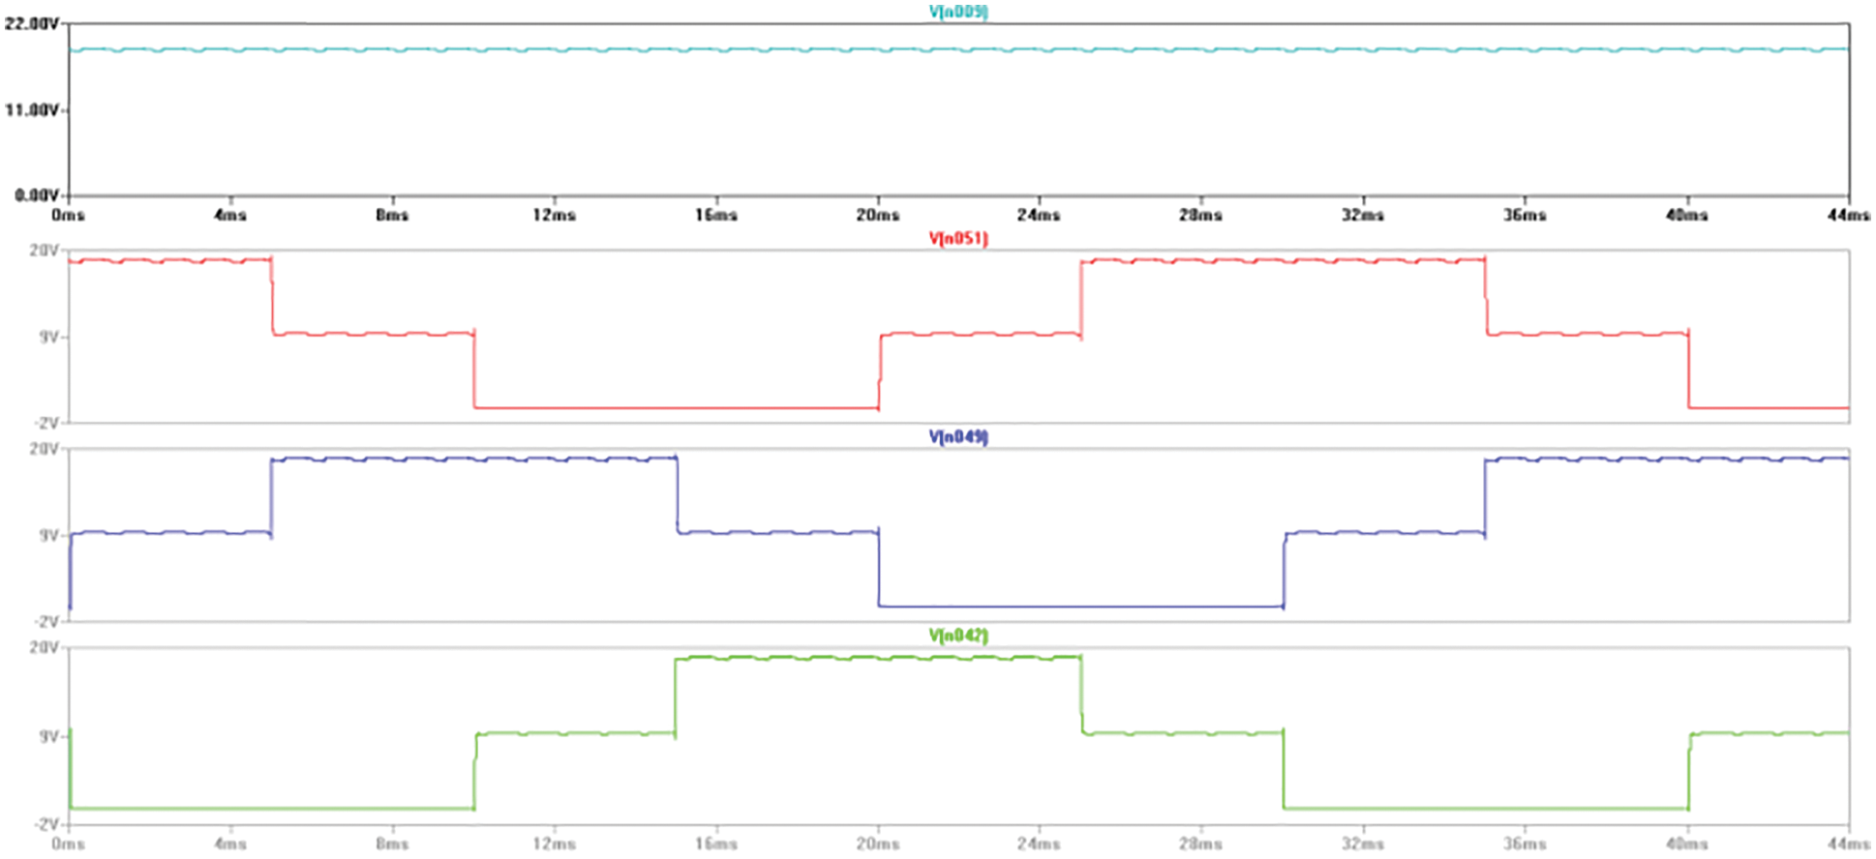The image size is (1876, 859).
Task: Click the blue trace's long low flat segment
Action: (x=1079, y=607)
